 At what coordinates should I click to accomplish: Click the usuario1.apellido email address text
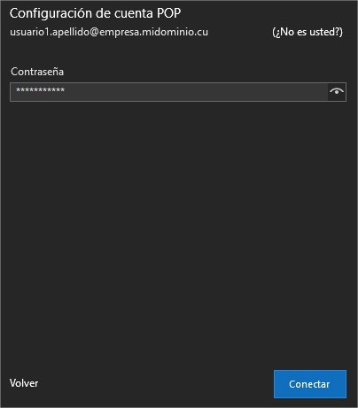[109, 32]
